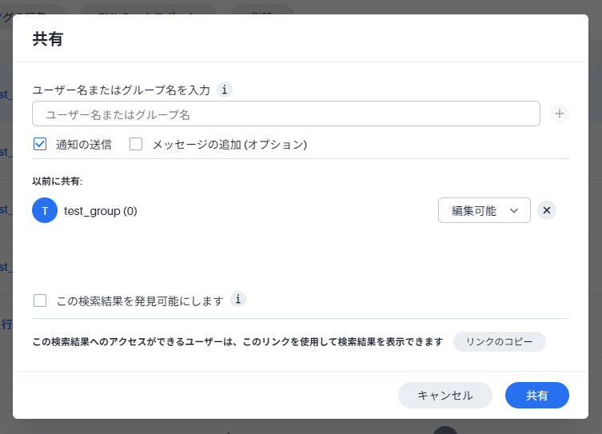602x434 pixels.
Task: Click the plus icon to add user
Action: [560, 114]
